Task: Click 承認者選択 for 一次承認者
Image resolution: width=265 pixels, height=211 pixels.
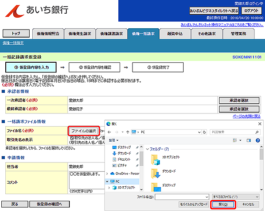Action: click(239, 101)
